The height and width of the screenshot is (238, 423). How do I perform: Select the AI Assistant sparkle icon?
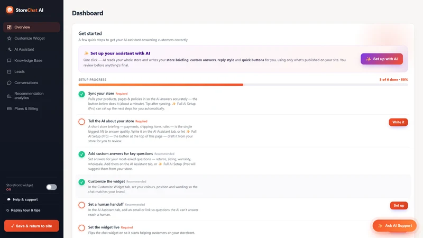(9, 49)
